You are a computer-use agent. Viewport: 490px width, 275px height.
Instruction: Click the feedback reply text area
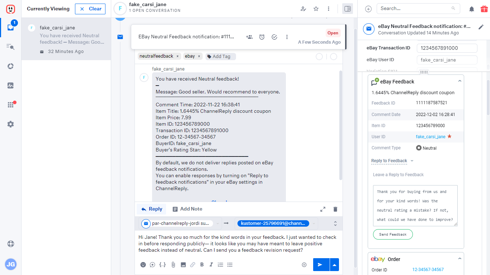click(x=415, y=206)
